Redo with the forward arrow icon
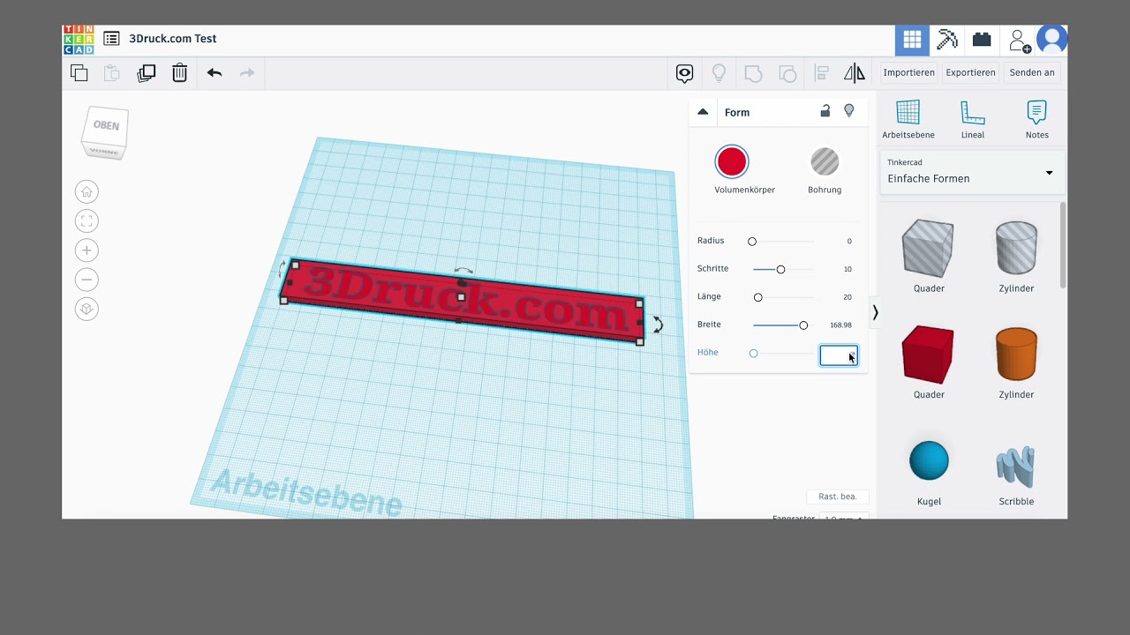Screen dimensions: 1130x635 [x=247, y=73]
